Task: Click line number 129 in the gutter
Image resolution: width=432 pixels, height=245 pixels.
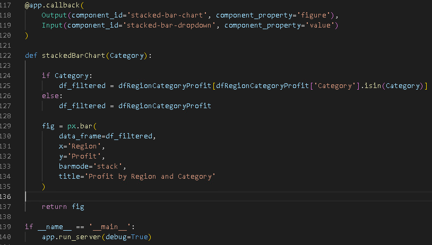Action: [x=5, y=126]
